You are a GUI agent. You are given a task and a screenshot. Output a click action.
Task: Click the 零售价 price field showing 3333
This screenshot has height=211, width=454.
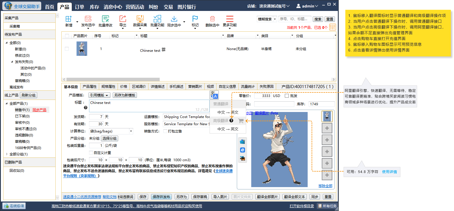263,96
